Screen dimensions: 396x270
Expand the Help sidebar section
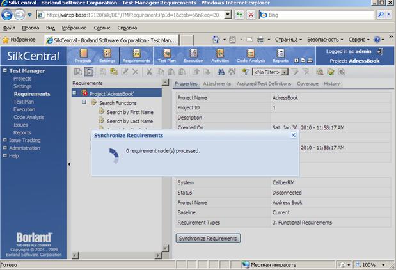click(x=5, y=155)
